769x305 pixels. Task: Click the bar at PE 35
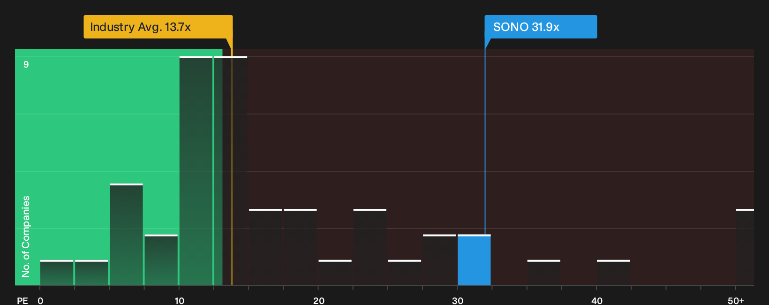pos(544,273)
